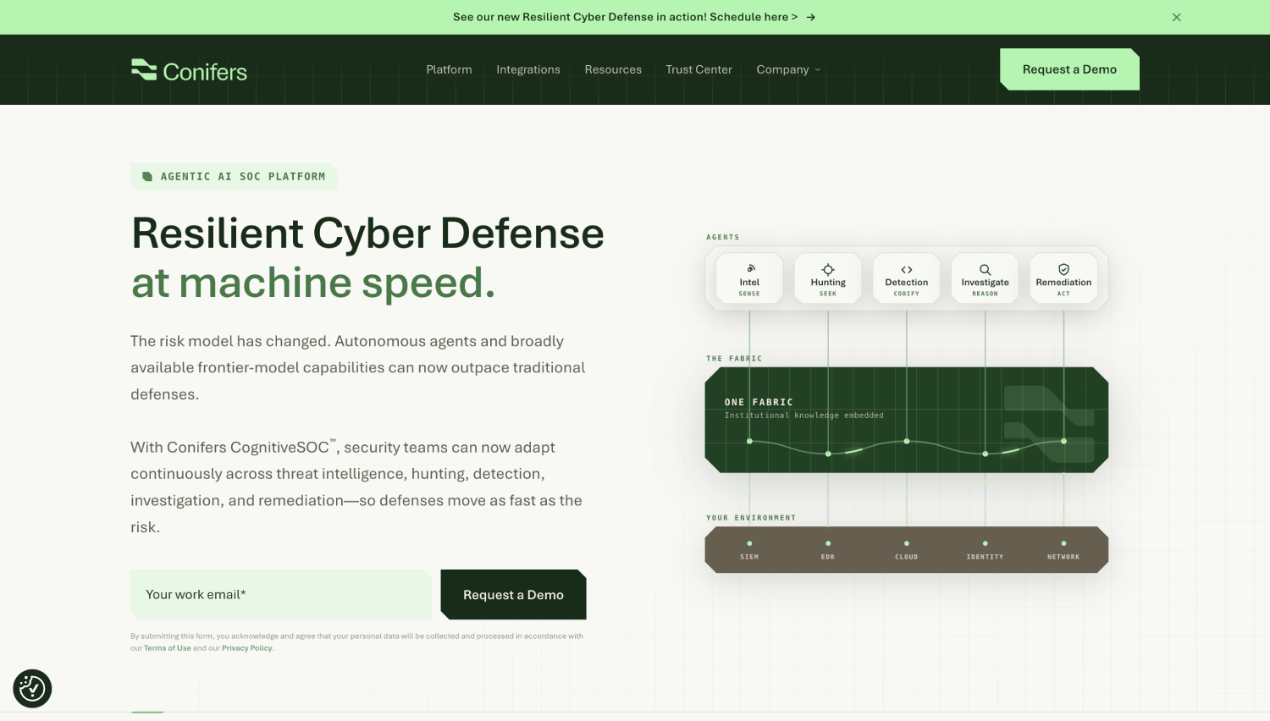Image resolution: width=1270 pixels, height=721 pixels.
Task: Click the 'YOUR ENVIRONMENT' diagram label
Action: 751,518
